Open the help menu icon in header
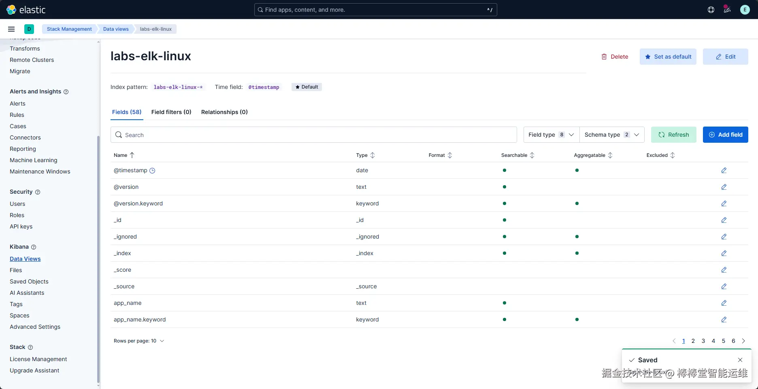The height and width of the screenshot is (389, 758). point(711,10)
